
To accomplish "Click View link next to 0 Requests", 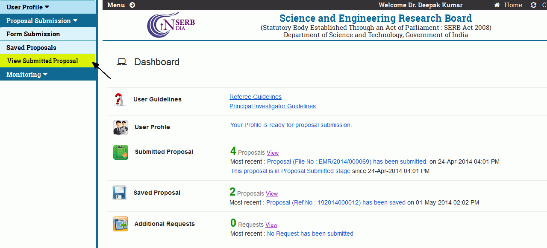I will 271,225.
